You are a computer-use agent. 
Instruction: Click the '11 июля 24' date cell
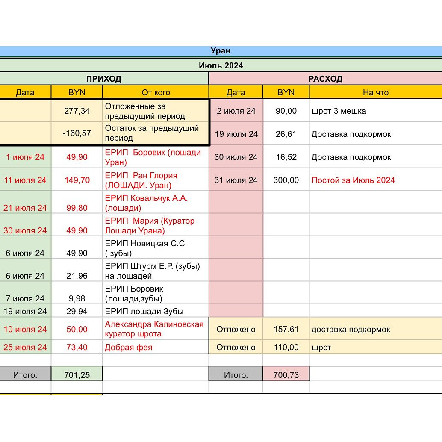click(25, 180)
